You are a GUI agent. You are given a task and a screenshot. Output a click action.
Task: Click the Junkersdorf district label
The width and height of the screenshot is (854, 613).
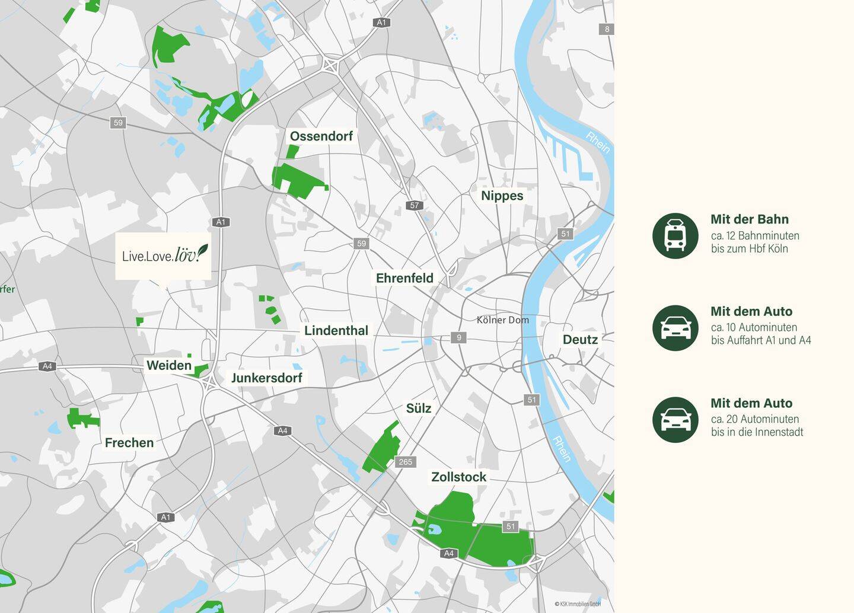pyautogui.click(x=267, y=378)
